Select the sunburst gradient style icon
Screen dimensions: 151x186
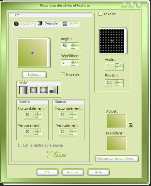tap(43, 90)
